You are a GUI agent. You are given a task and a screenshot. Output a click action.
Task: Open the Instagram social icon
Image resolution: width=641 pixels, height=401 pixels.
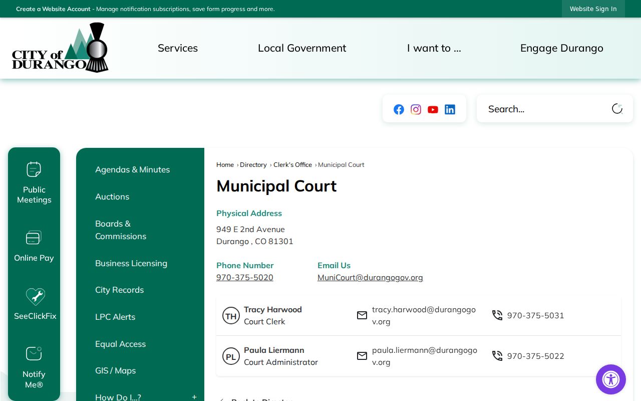coord(416,109)
